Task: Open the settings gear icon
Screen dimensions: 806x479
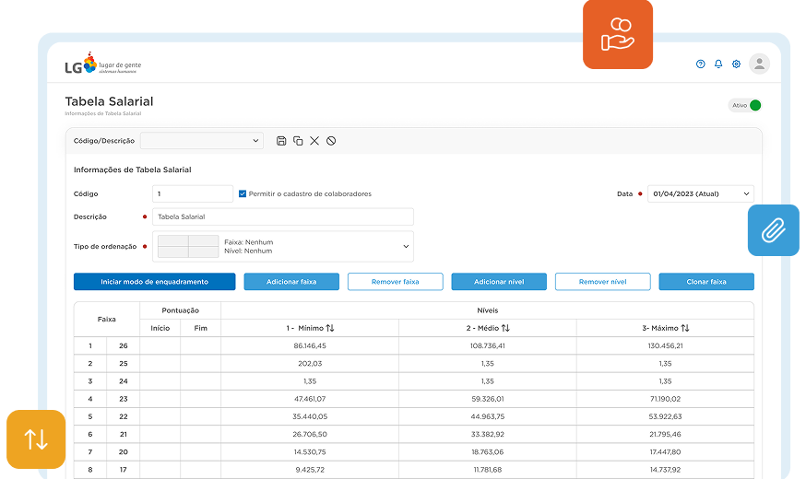Action: click(736, 64)
